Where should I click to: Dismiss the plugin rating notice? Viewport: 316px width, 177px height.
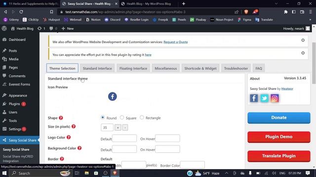pyautogui.click(x=303, y=53)
